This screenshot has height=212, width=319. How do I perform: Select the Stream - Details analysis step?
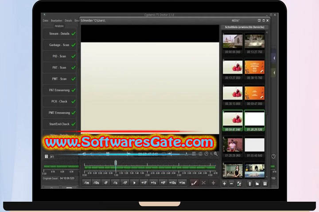pos(60,34)
